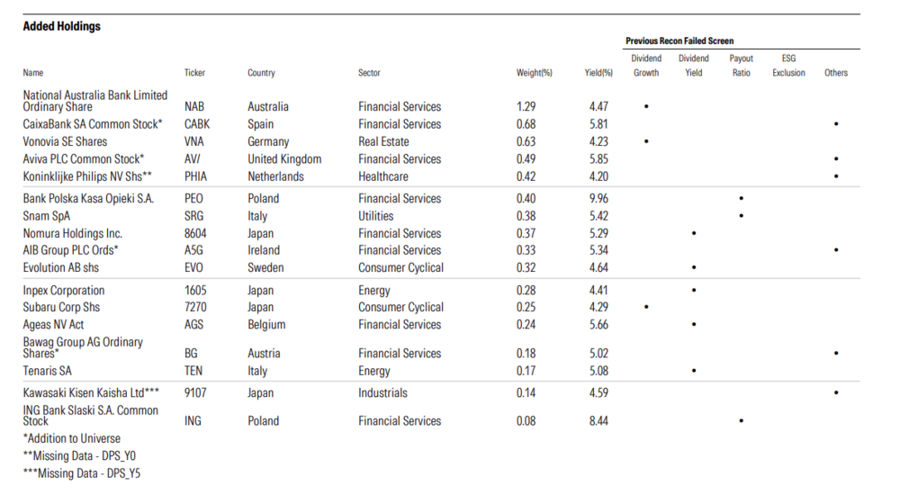Click the Yield(%) column header
Screen dimensions: 900x495
[x=598, y=73]
